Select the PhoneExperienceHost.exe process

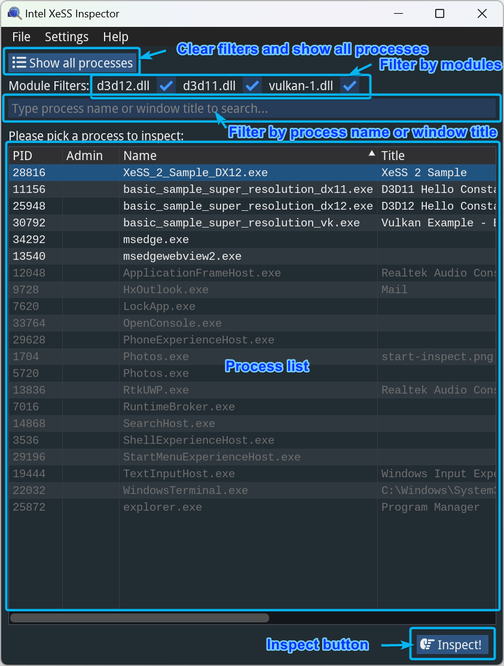(x=252, y=340)
